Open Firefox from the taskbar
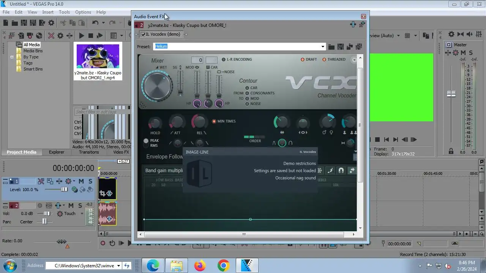Image resolution: width=486 pixels, height=273 pixels. [200, 266]
